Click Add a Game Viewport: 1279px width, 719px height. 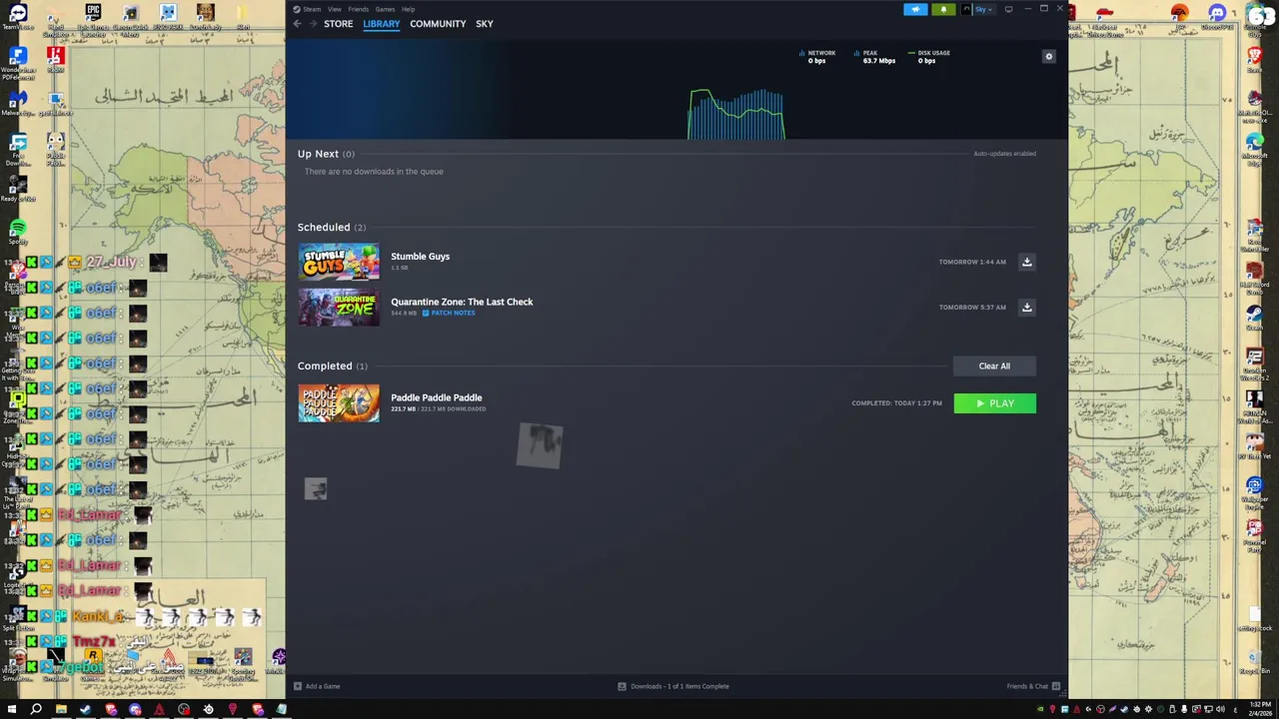coord(317,686)
